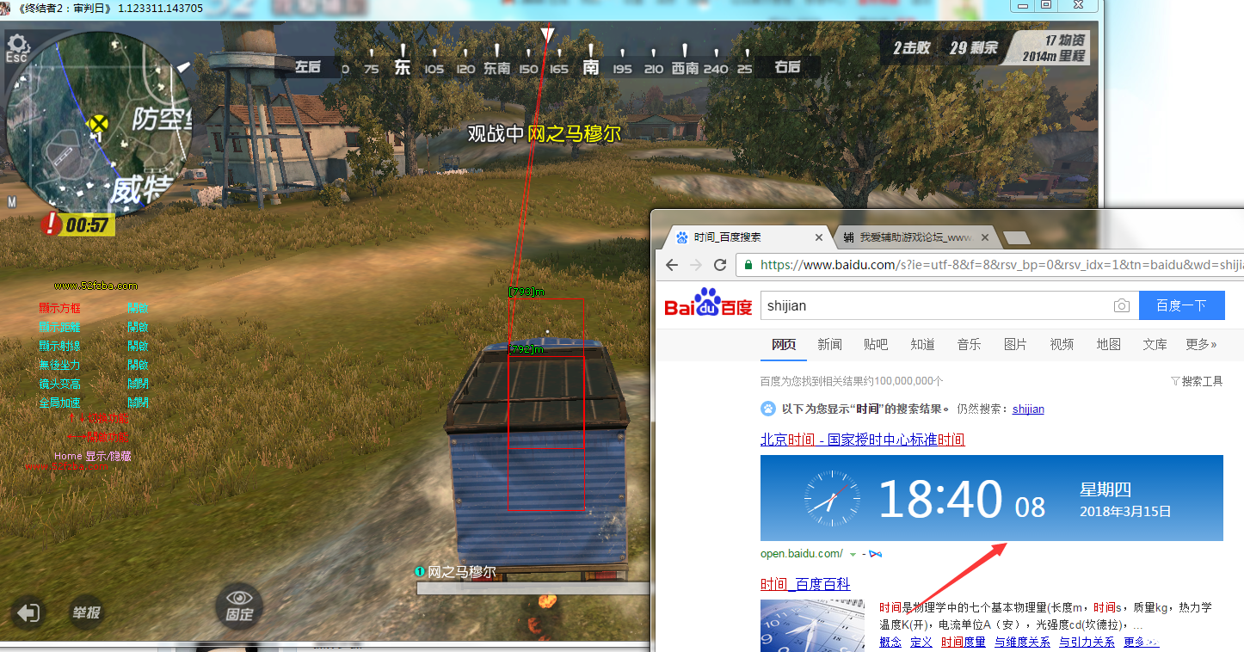Open a new browser tab
The height and width of the screenshot is (652, 1244).
click(1017, 238)
